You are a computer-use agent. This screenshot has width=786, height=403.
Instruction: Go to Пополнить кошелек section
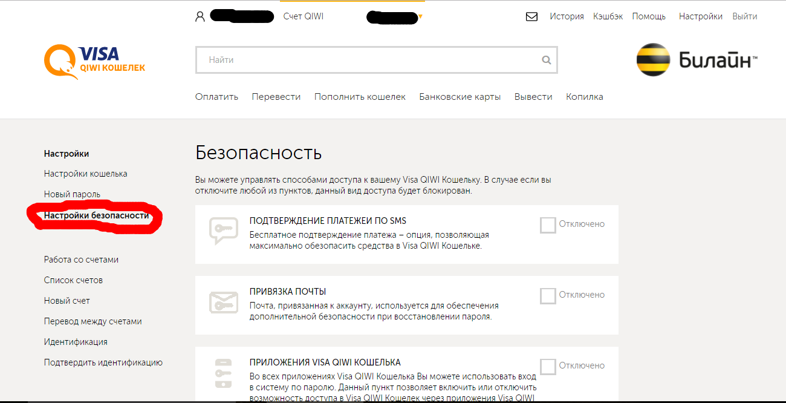360,97
